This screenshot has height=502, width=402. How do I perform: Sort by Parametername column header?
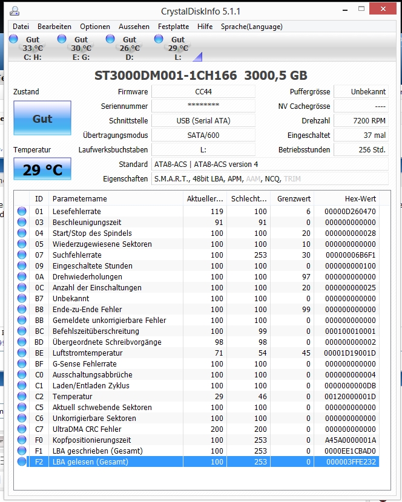tap(116, 198)
